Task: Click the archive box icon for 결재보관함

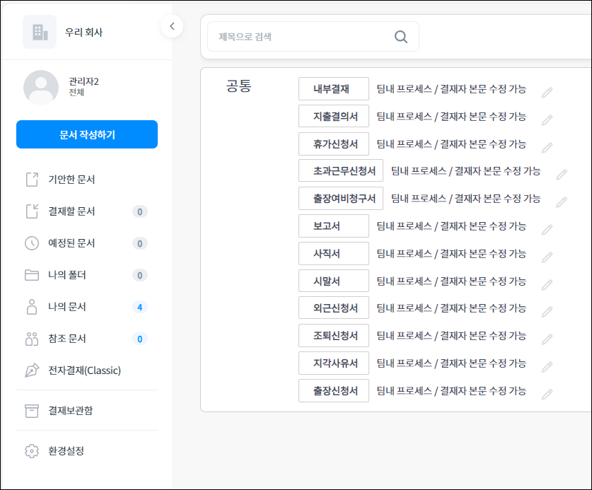Action: click(x=32, y=411)
